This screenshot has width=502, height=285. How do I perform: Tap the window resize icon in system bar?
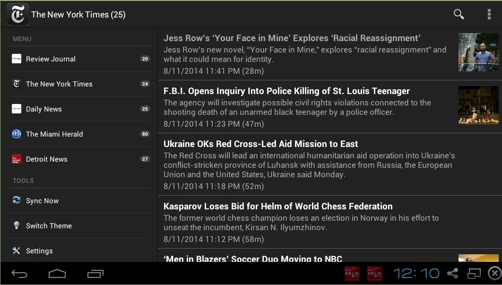coord(474,274)
